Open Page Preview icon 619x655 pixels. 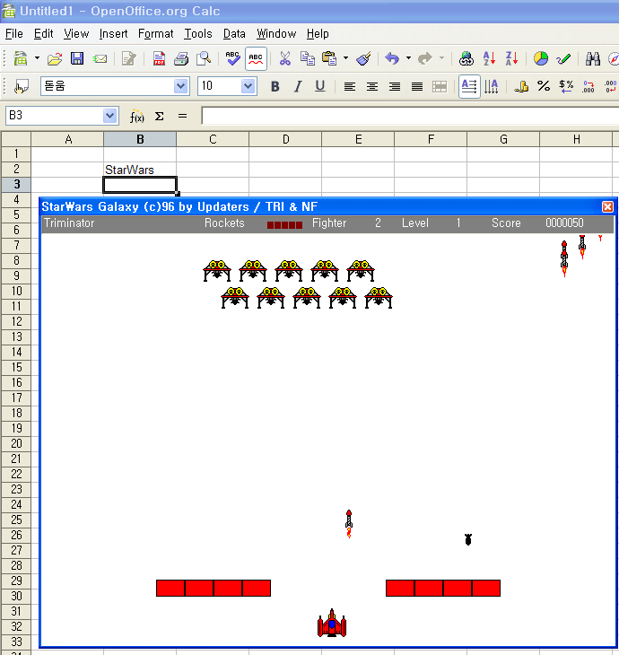tap(204, 58)
